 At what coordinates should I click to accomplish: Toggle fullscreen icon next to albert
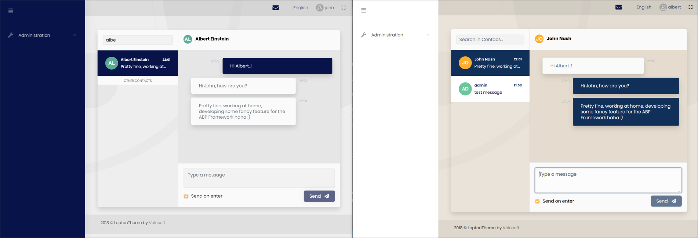point(690,7)
